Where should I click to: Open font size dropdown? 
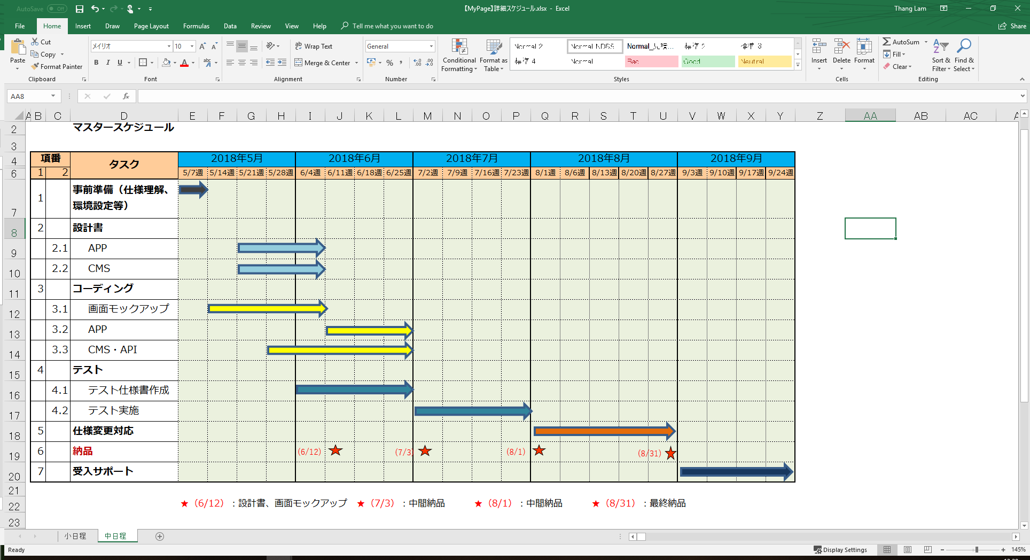192,46
